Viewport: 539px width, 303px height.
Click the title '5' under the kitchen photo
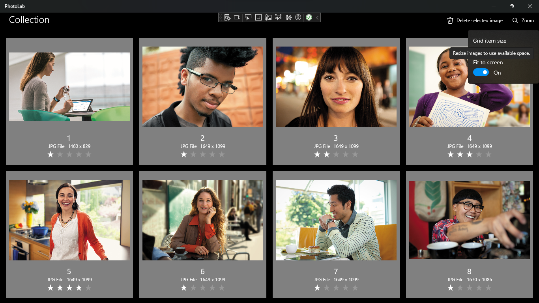69,271
